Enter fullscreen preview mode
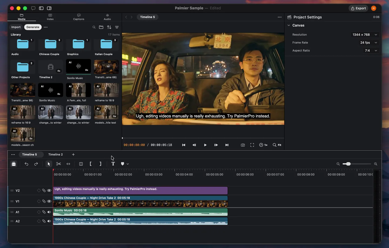The image size is (389, 248). pos(252,145)
